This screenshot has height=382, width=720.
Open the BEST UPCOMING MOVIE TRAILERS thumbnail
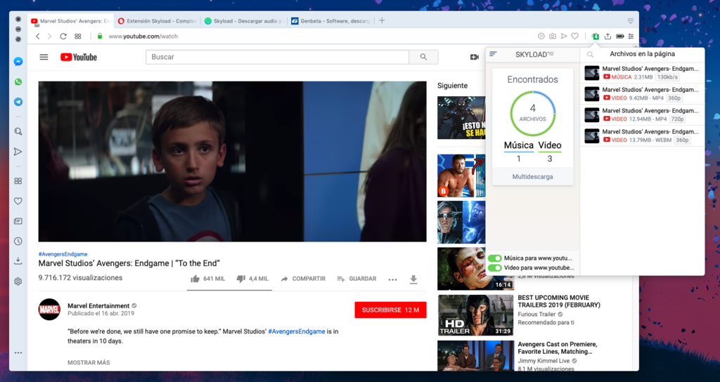point(475,315)
